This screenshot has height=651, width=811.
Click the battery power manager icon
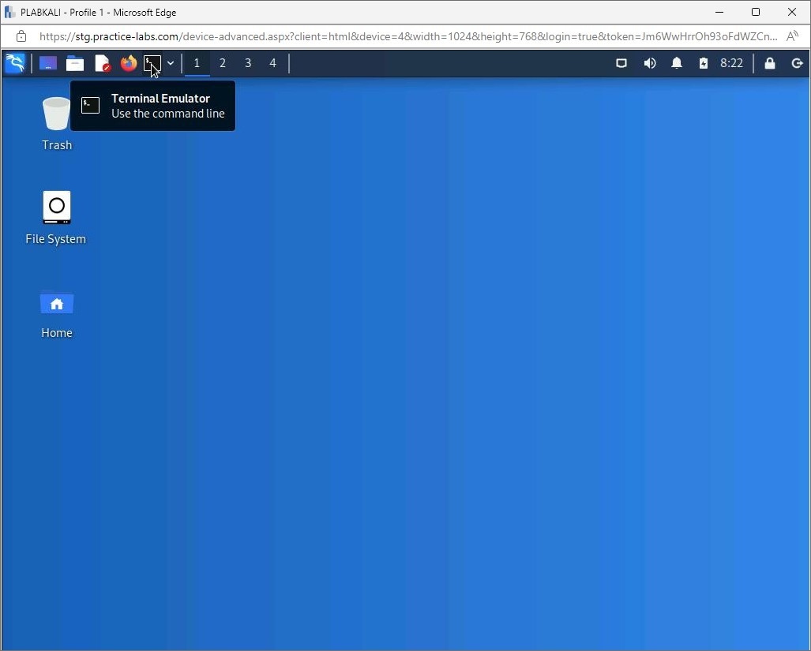pyautogui.click(x=703, y=63)
